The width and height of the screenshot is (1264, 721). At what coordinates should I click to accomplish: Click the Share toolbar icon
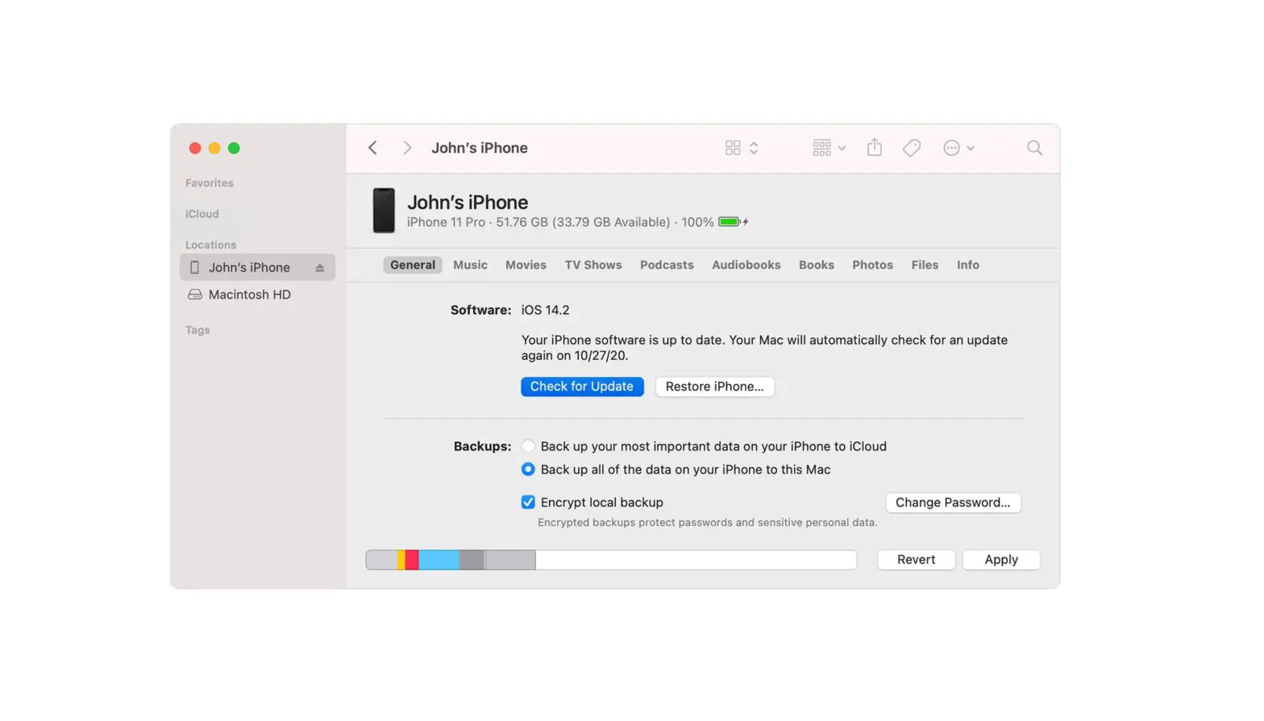point(875,147)
